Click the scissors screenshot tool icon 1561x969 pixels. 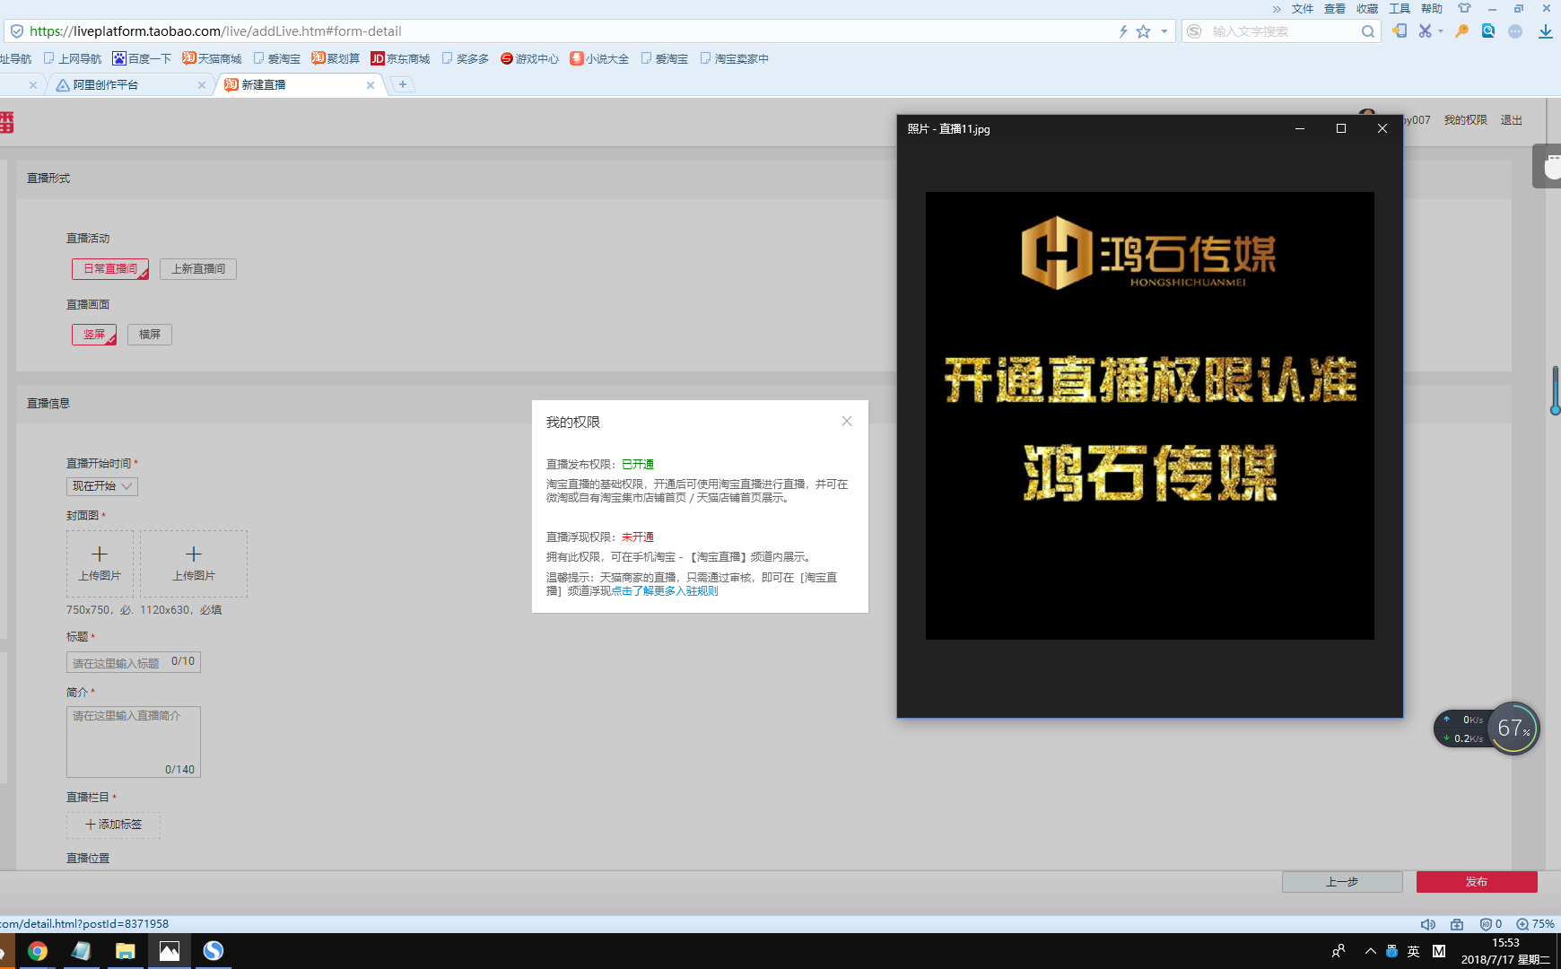click(1425, 31)
